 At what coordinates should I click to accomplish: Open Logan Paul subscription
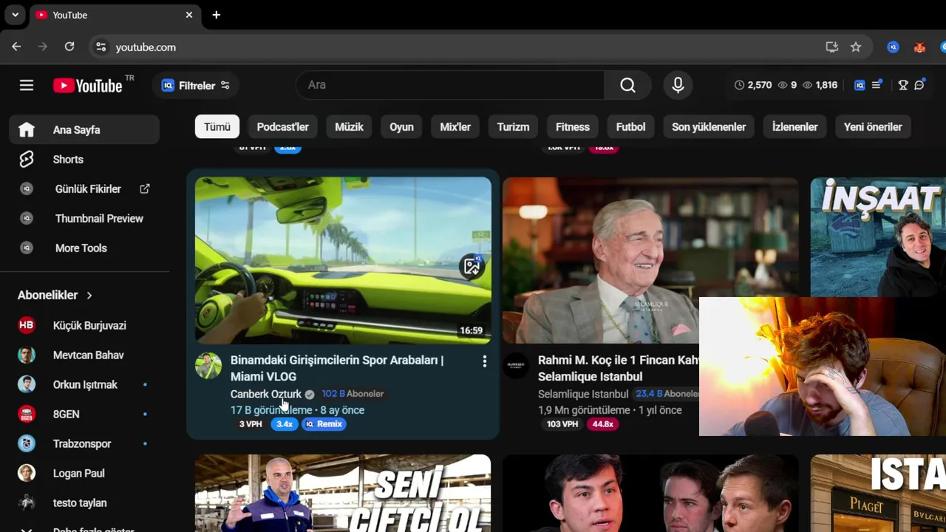(84, 474)
